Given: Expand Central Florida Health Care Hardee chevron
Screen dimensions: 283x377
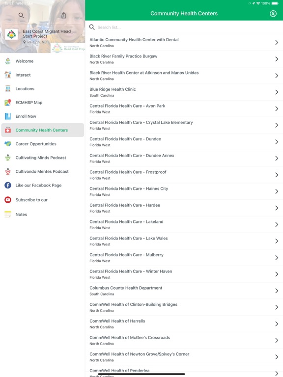Looking at the screenshot, I should [277, 208].
